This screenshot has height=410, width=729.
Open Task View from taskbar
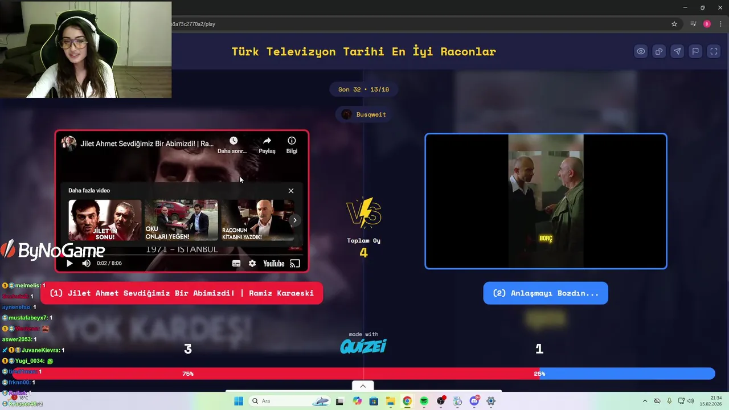click(x=339, y=401)
